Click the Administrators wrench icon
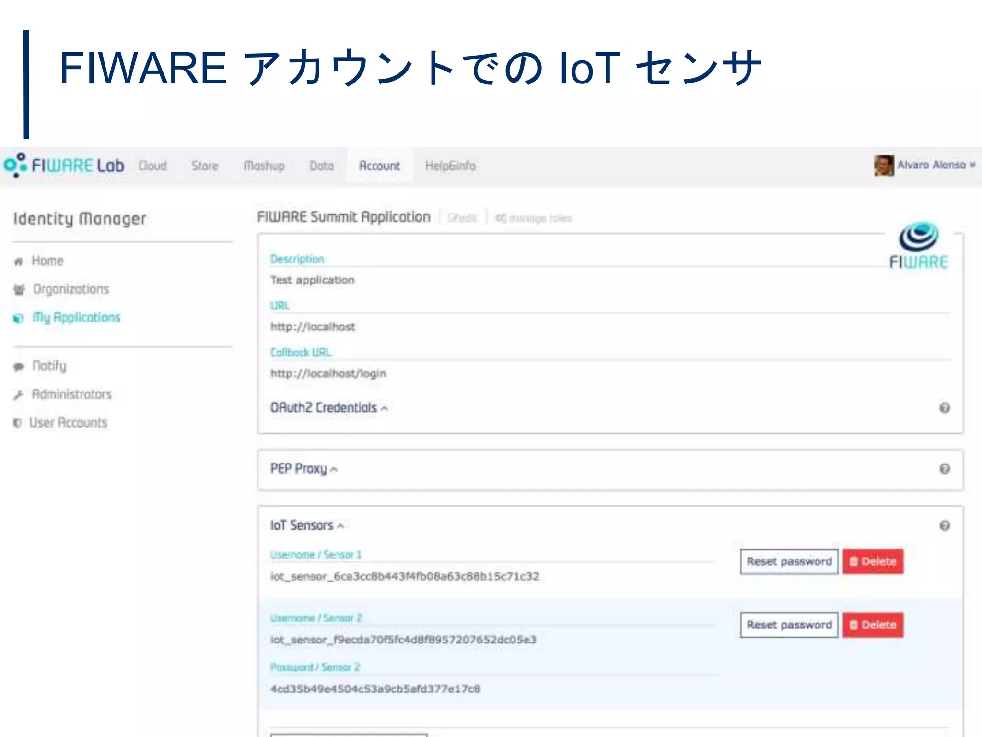982x737 pixels. [x=18, y=395]
